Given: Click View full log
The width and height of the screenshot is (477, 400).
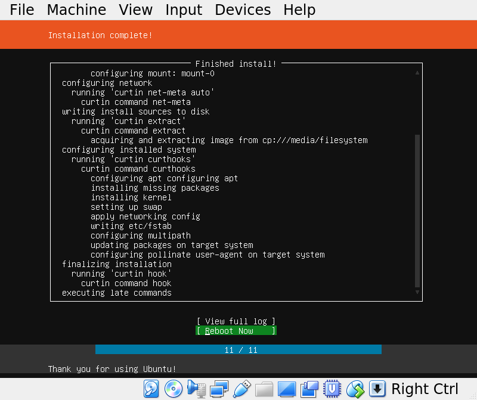Looking at the screenshot, I should tap(236, 321).
